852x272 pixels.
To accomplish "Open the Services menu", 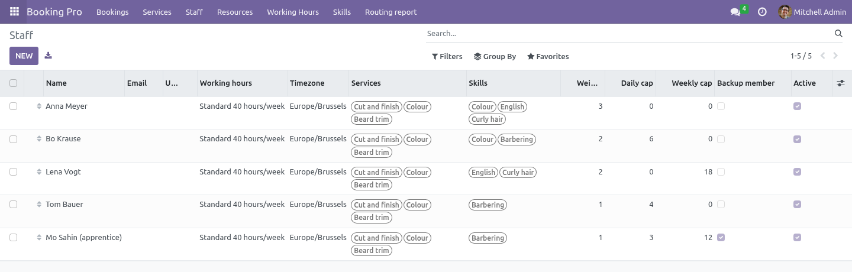I will [x=157, y=12].
